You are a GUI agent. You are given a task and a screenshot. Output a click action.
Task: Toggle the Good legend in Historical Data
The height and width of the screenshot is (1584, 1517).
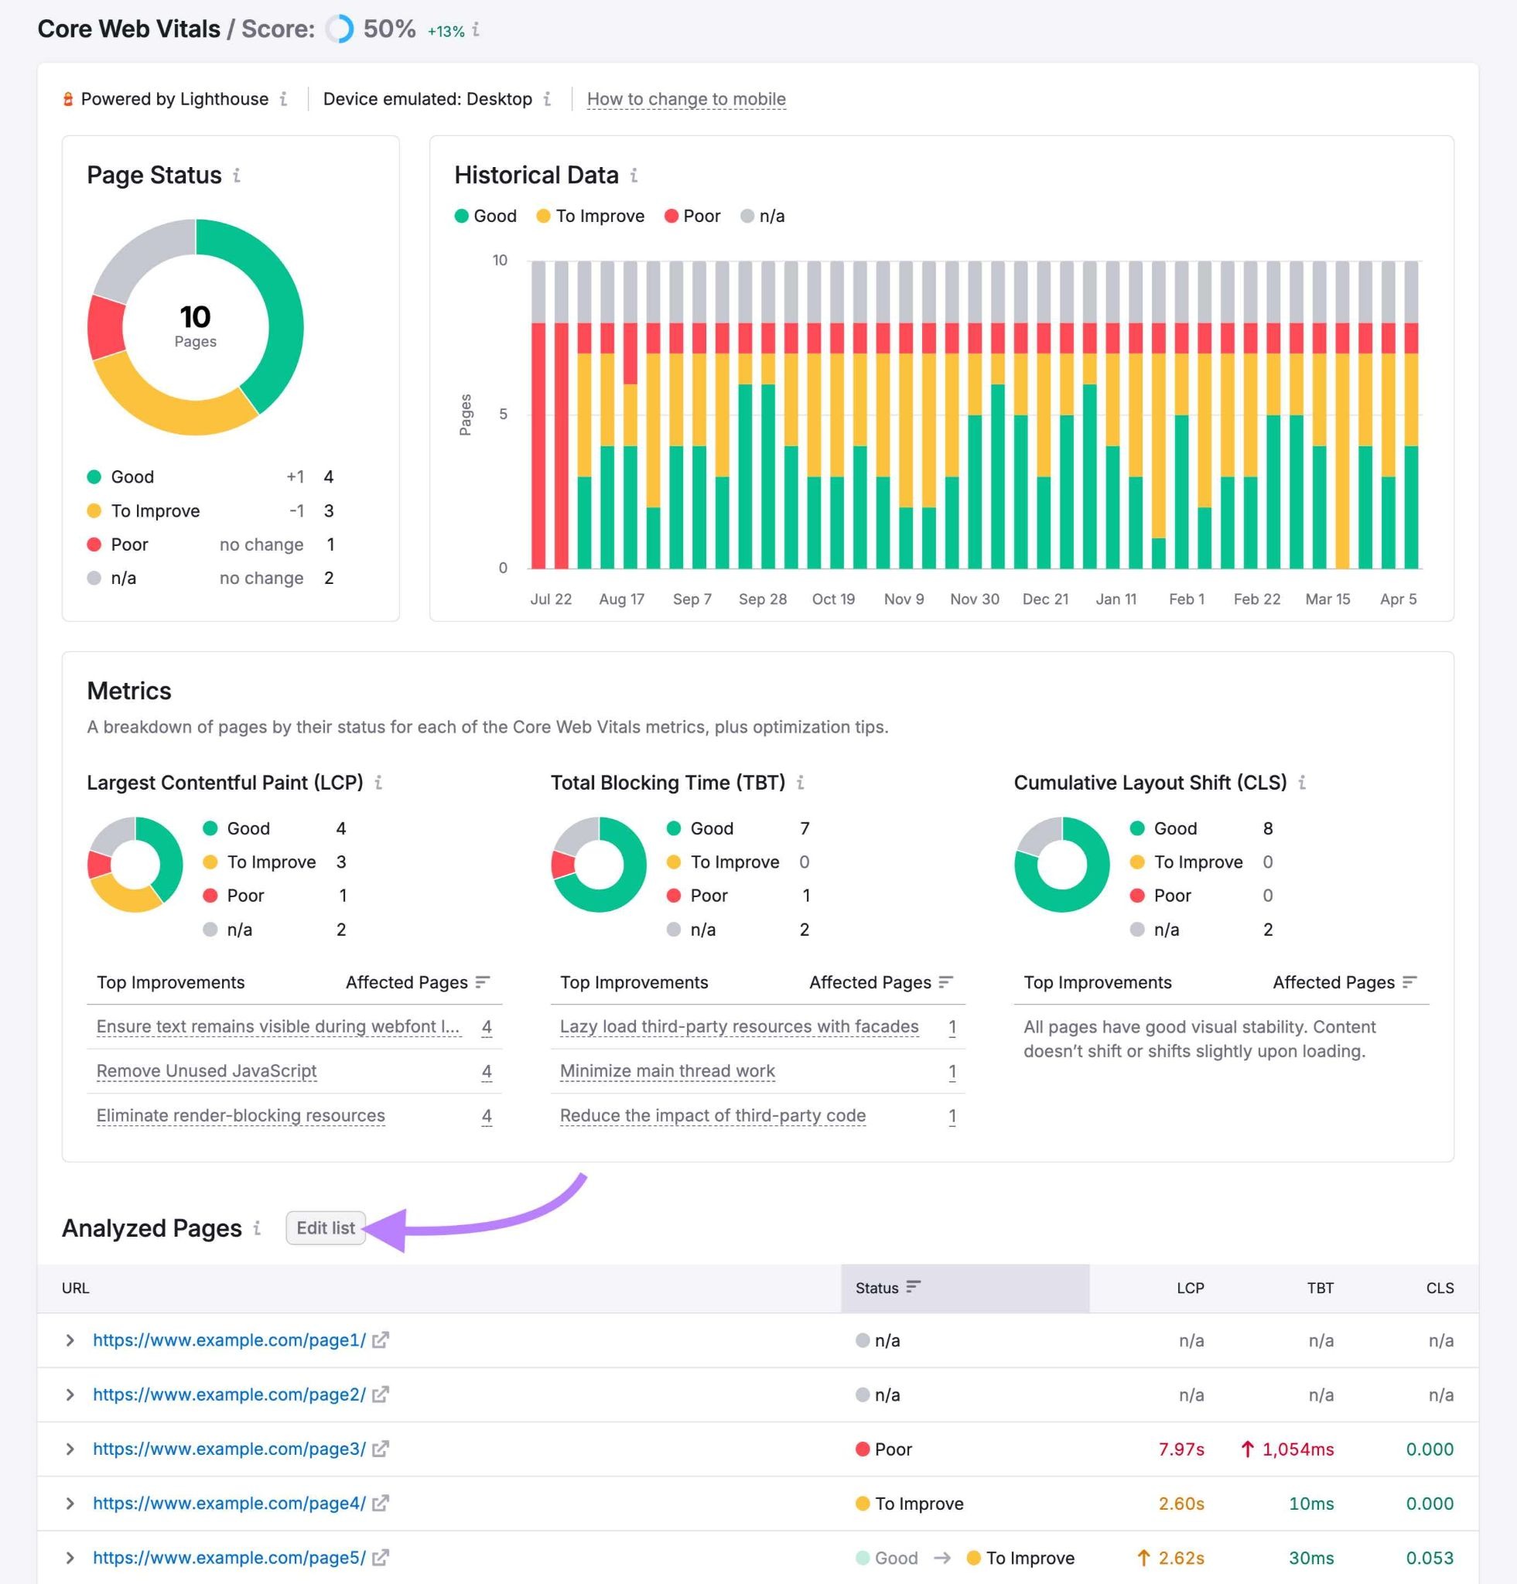click(486, 216)
